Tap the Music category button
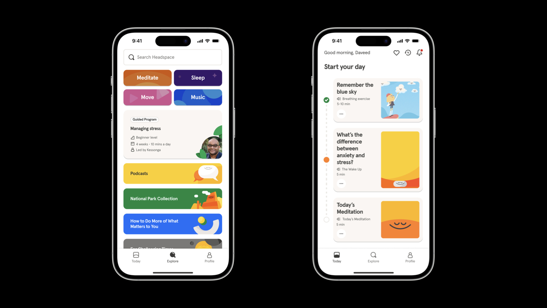Image resolution: width=547 pixels, height=308 pixels. (x=198, y=97)
